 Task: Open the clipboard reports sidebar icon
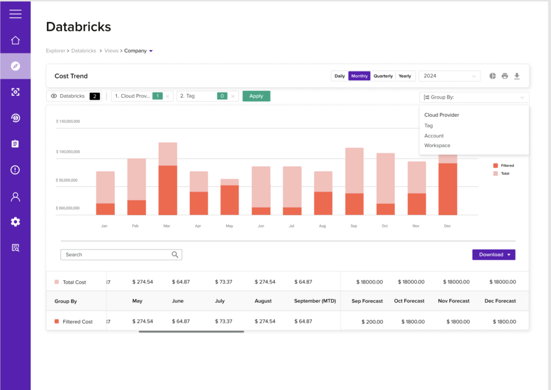[x=15, y=144]
